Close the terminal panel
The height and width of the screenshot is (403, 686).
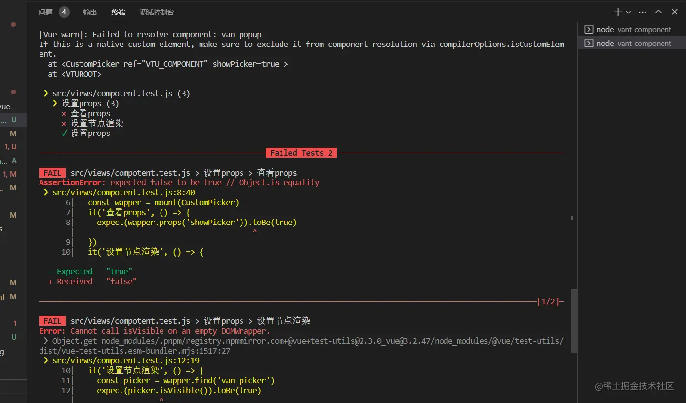(x=675, y=12)
